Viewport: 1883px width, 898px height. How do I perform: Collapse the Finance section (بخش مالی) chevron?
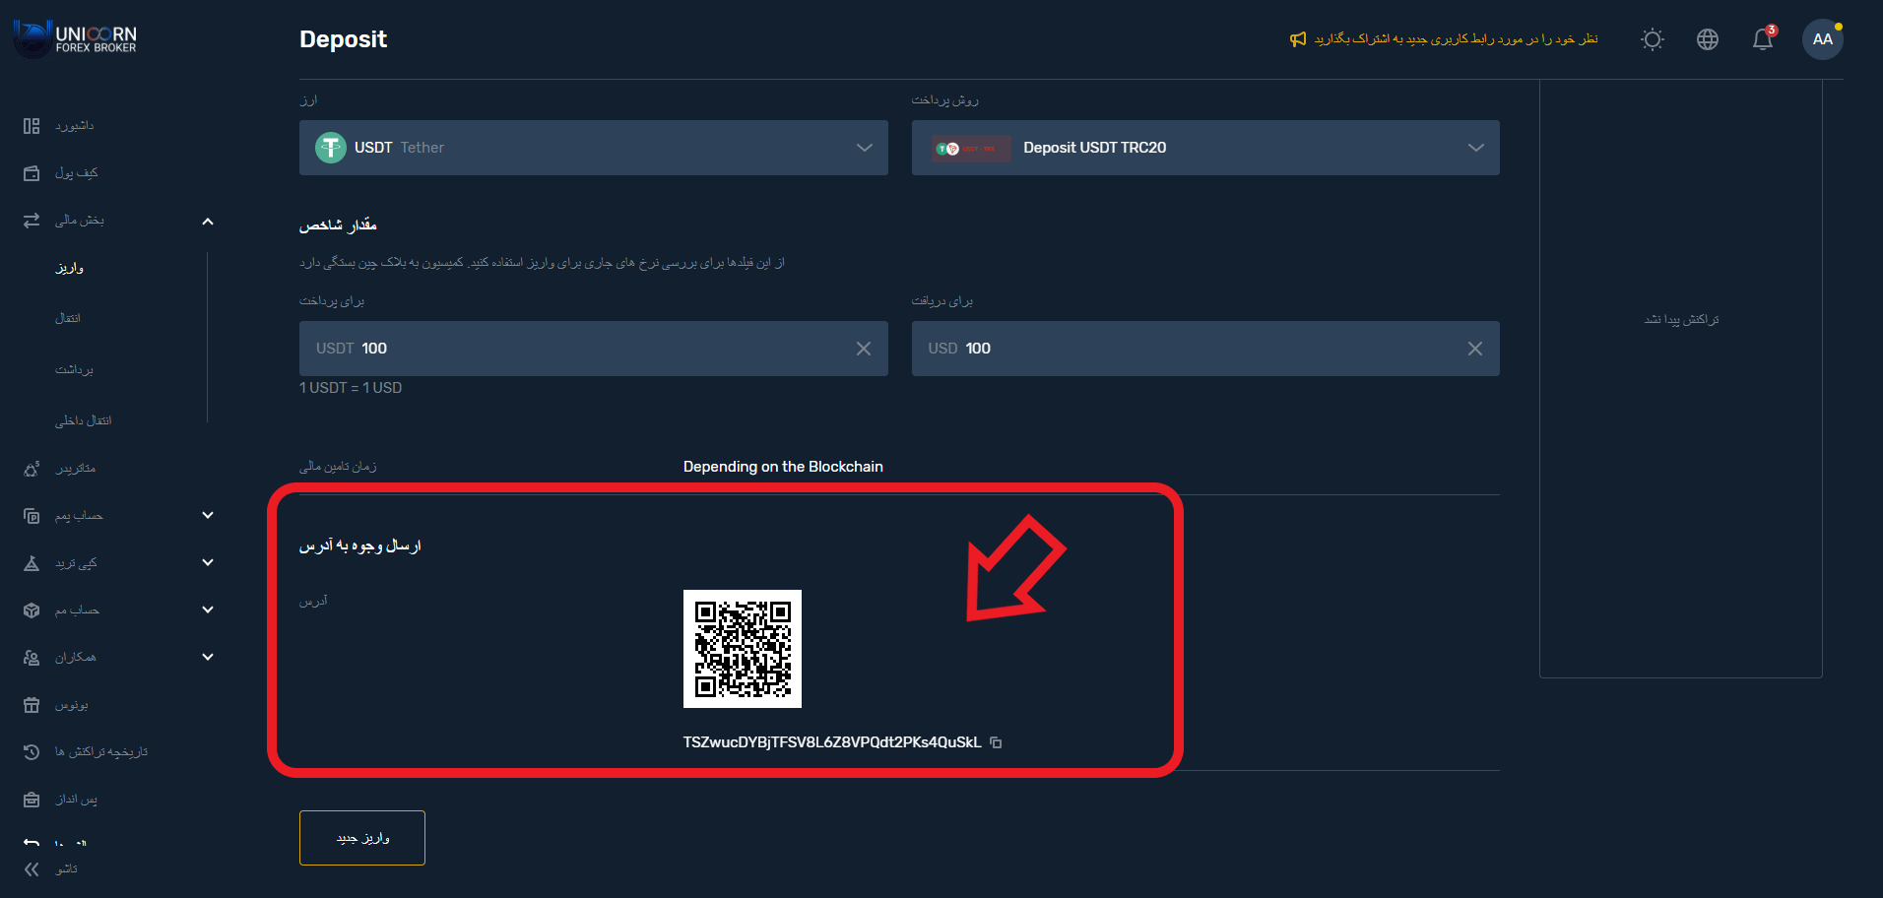point(208,222)
